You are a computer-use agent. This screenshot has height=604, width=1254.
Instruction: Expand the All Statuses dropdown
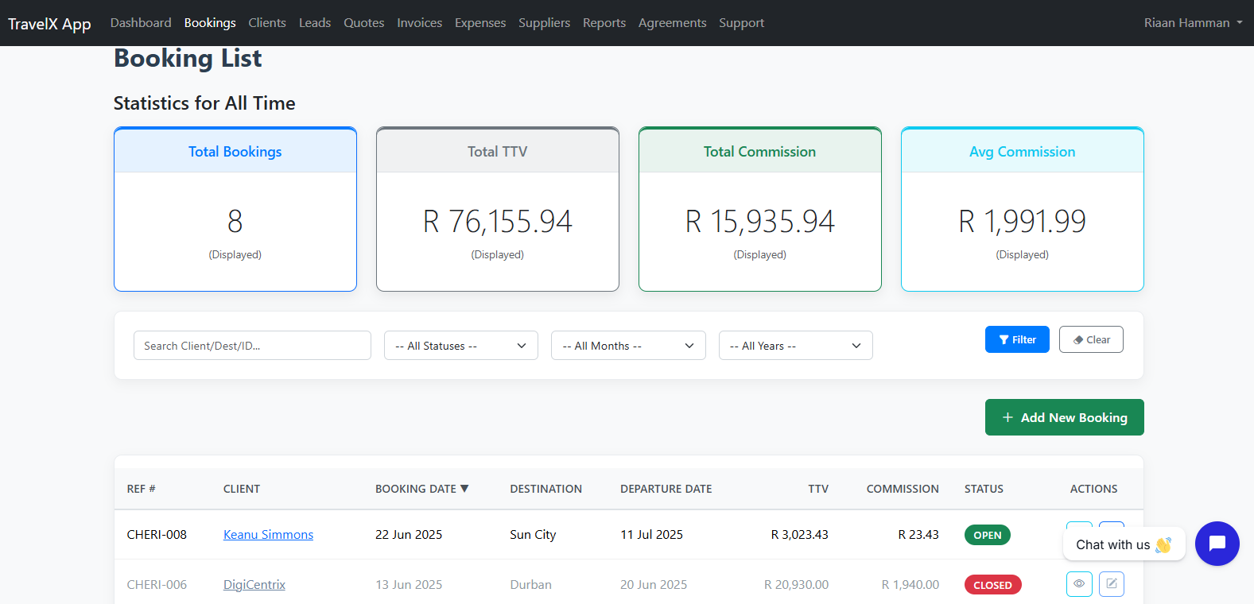[460, 346]
